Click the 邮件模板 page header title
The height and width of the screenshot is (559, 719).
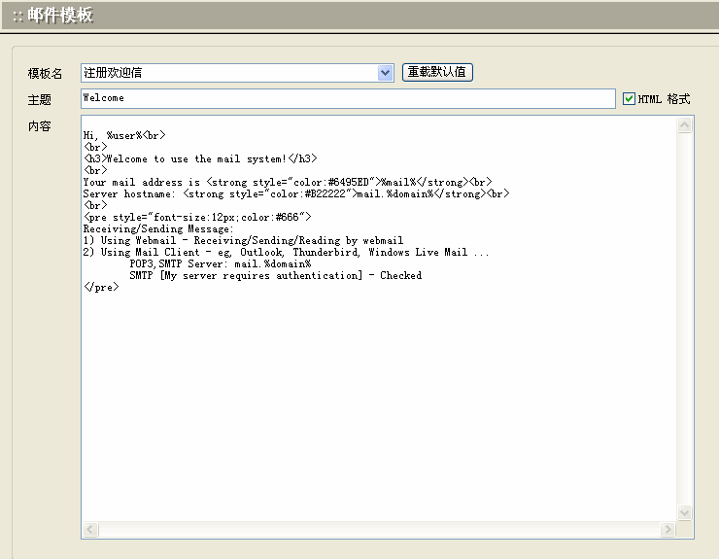pyautogui.click(x=59, y=16)
